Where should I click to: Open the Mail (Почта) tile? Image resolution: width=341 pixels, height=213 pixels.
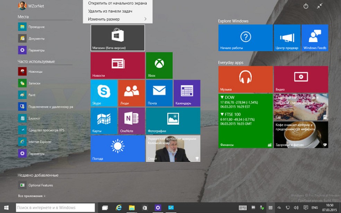pos(159,93)
